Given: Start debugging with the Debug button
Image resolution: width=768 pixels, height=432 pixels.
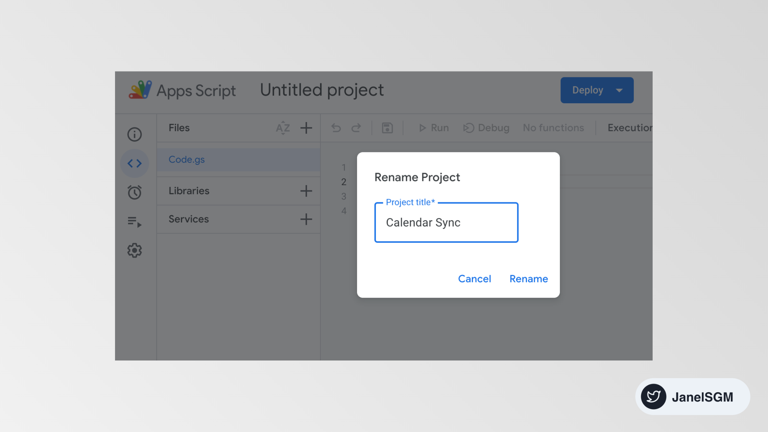Looking at the screenshot, I should (486, 128).
